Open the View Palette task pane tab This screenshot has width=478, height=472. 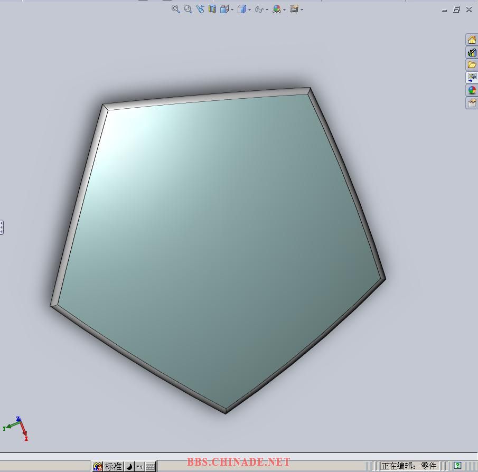tap(472, 78)
